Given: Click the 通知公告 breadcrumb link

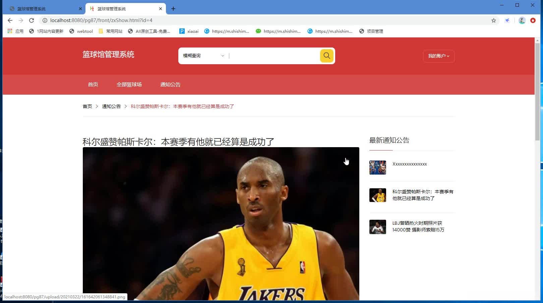Looking at the screenshot, I should tap(111, 106).
